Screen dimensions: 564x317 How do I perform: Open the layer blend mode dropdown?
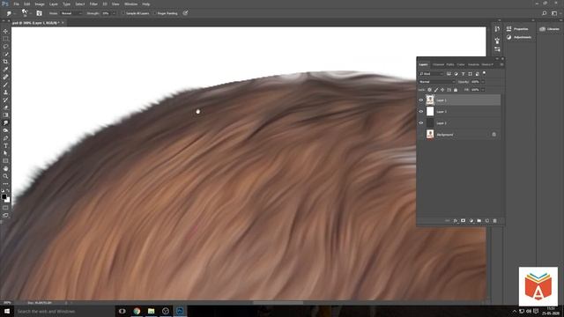(x=437, y=82)
